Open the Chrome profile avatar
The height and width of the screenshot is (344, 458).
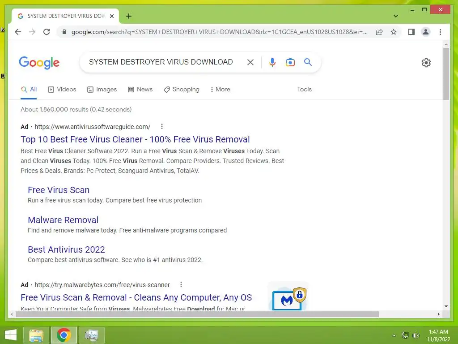click(x=426, y=32)
